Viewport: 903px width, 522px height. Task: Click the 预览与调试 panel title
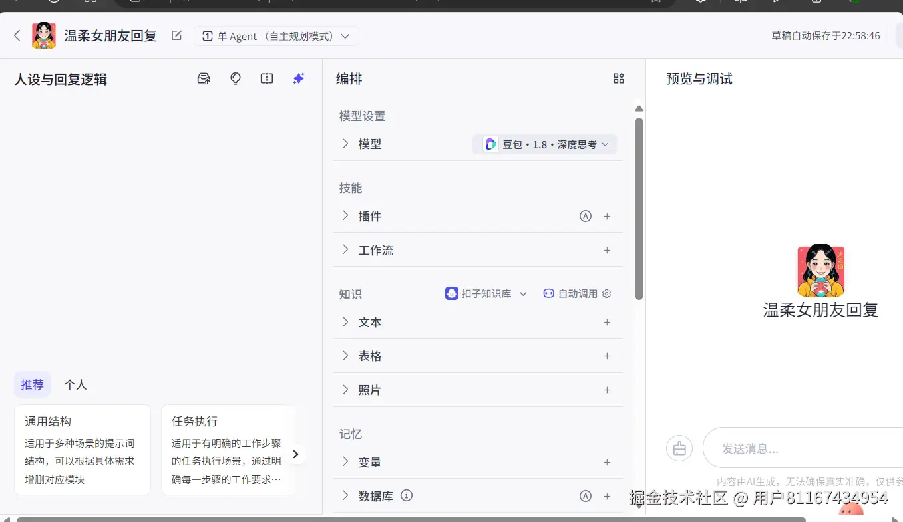(699, 78)
